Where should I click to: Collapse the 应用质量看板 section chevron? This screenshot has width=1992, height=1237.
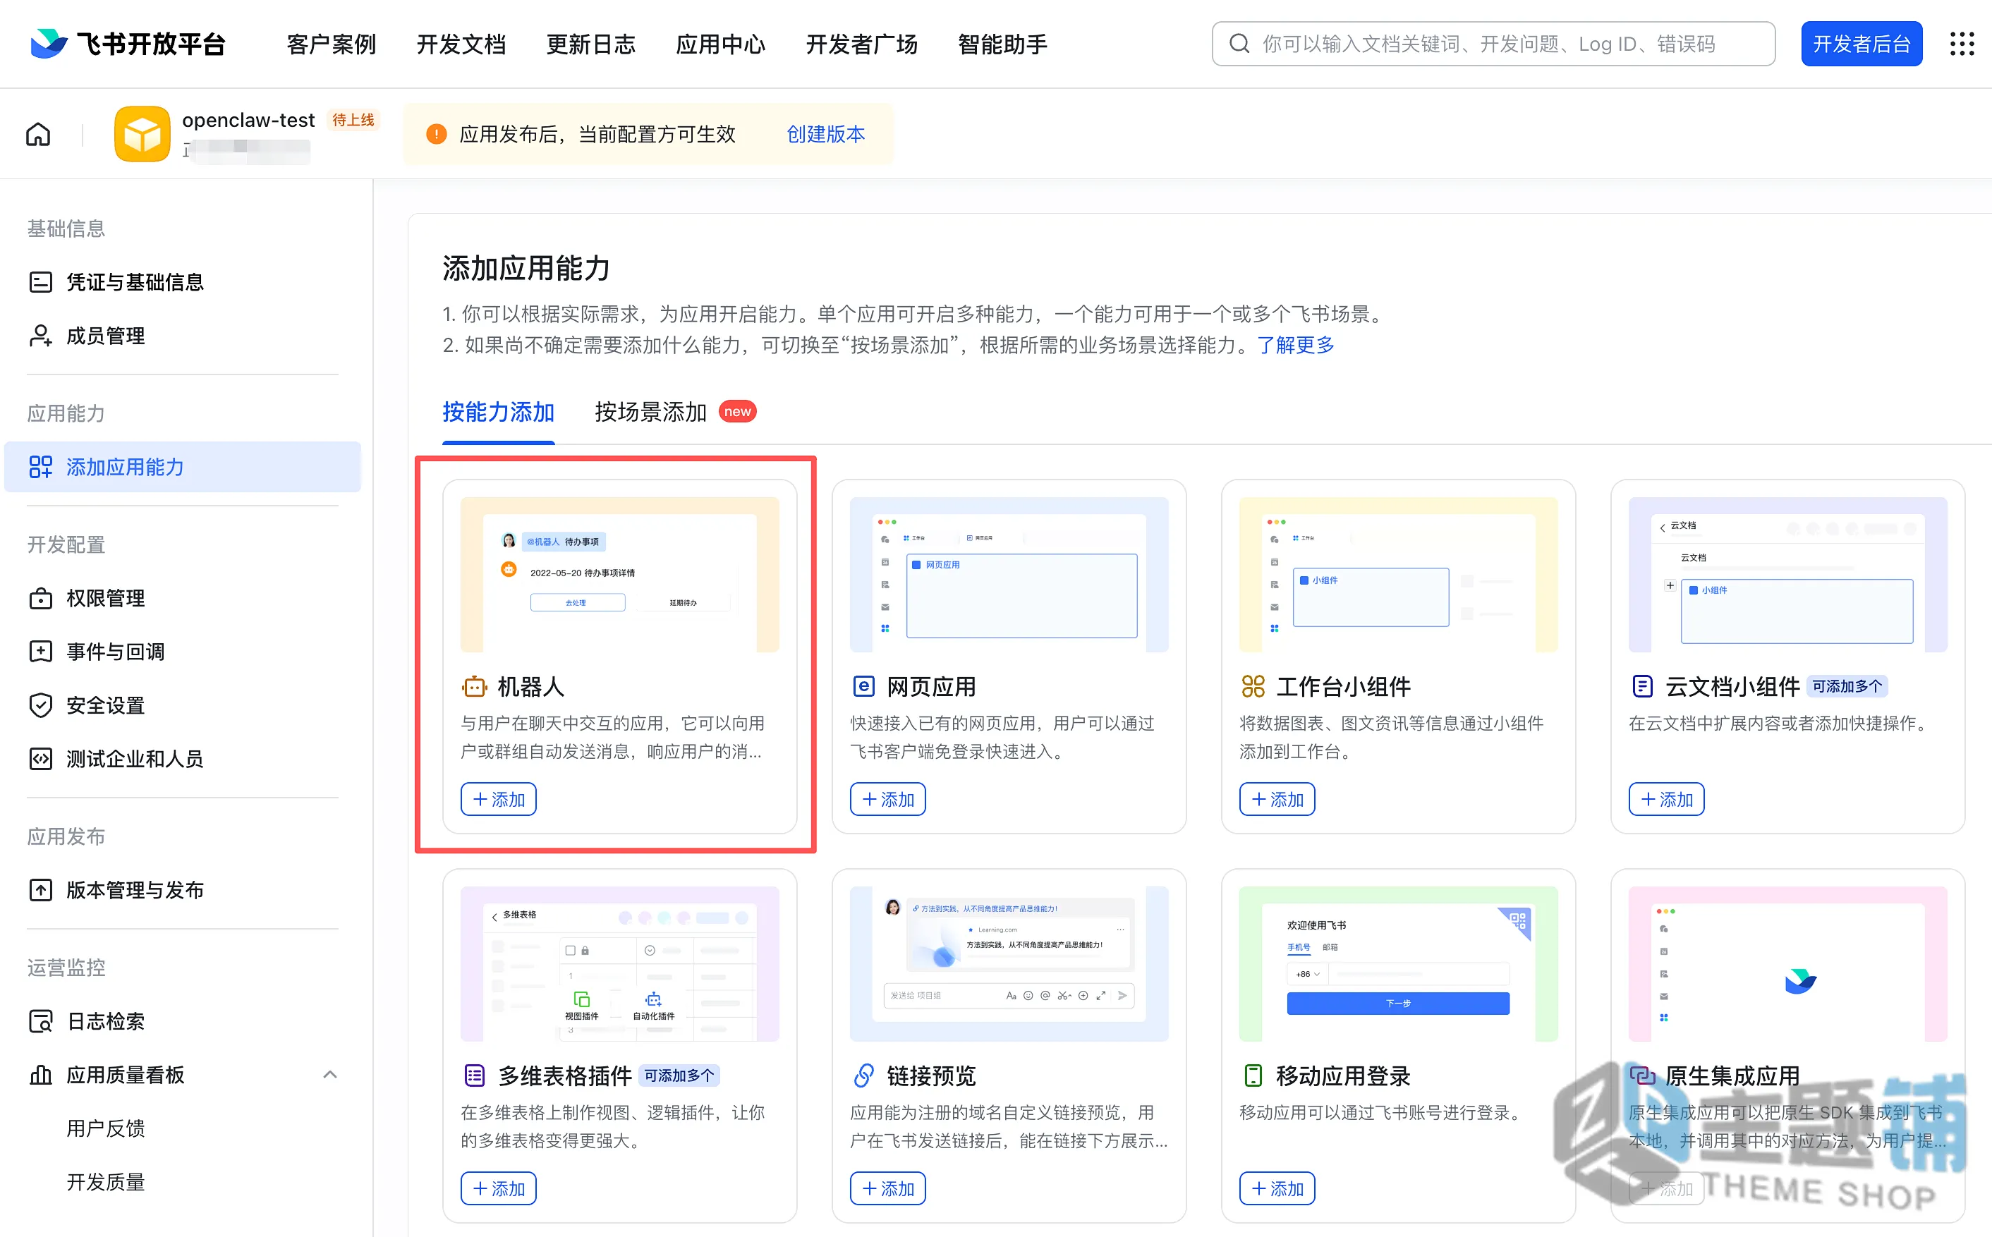pyautogui.click(x=329, y=1074)
